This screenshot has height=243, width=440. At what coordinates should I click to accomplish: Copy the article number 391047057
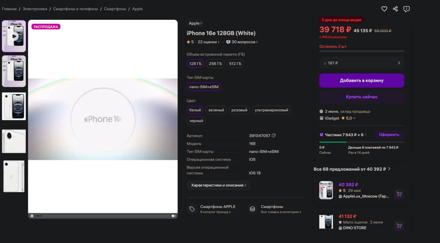274,136
